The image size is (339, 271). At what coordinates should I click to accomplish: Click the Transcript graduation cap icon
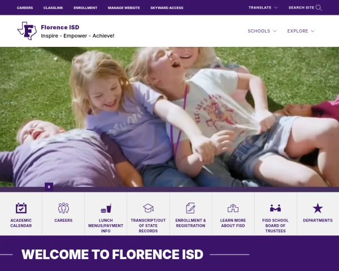(148, 208)
